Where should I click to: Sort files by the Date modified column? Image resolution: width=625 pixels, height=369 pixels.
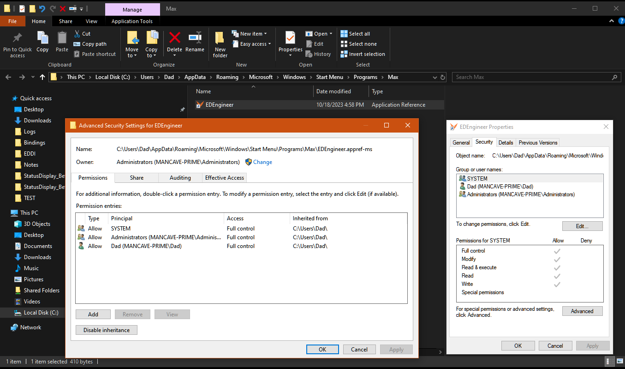[341, 91]
